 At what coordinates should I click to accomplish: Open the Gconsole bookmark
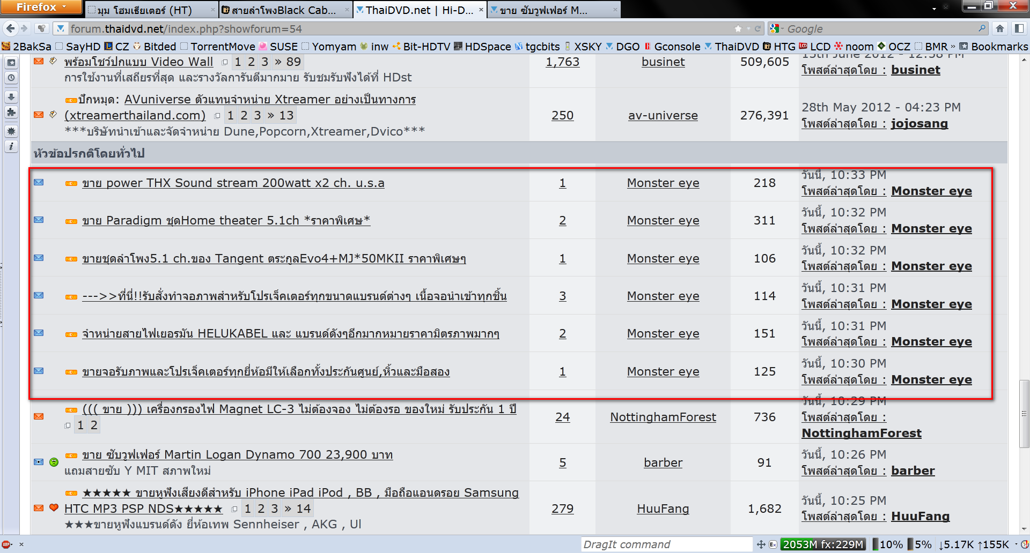tap(672, 47)
